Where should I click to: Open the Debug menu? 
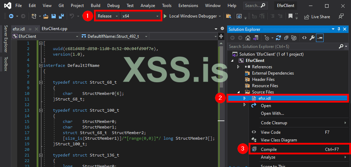[x=113, y=6]
